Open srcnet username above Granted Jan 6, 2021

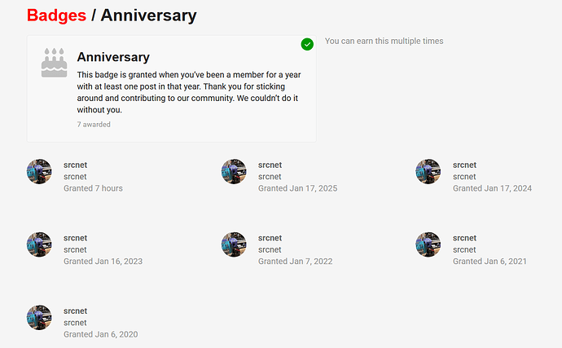pos(466,238)
